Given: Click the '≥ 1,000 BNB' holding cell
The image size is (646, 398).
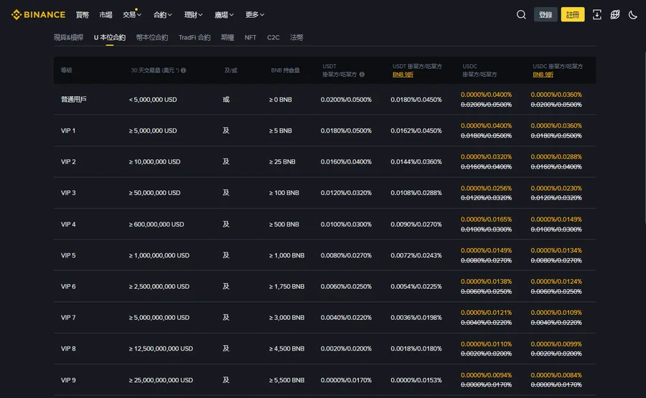Looking at the screenshot, I should [x=286, y=255].
